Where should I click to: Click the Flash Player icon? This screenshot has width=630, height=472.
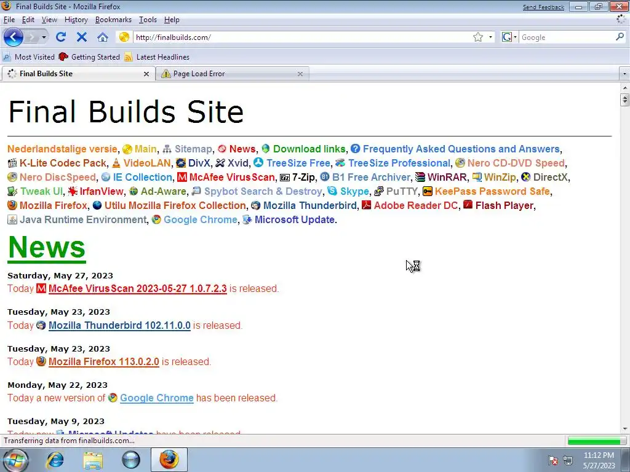click(x=468, y=205)
